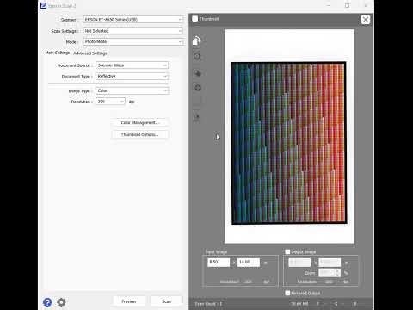The width and height of the screenshot is (413, 310).
Task: Click the Input Image width field 8.50
Action: point(219,263)
